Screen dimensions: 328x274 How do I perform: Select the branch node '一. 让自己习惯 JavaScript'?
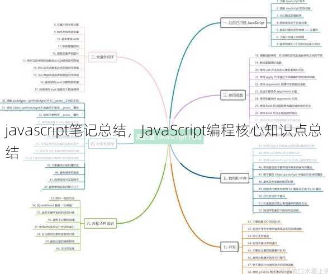point(244,23)
